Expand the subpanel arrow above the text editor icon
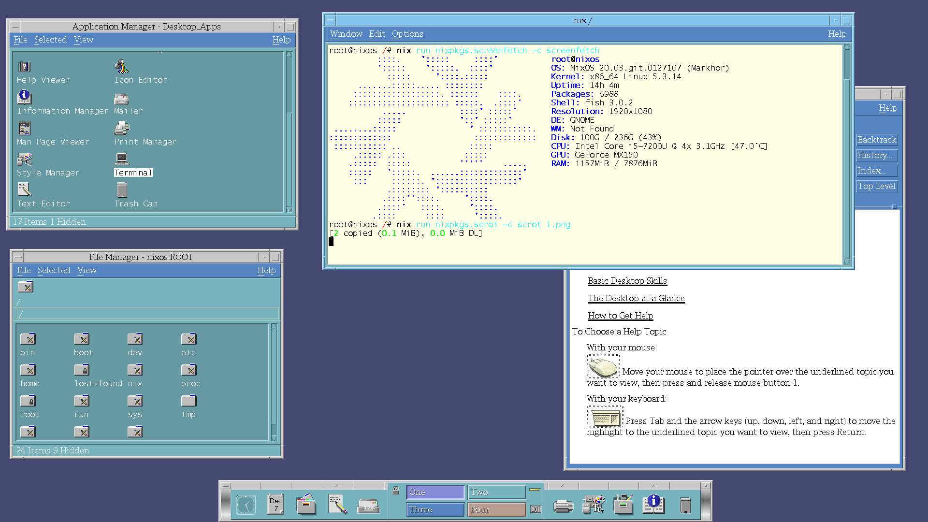Screen dimensions: 928x522 click(x=337, y=485)
